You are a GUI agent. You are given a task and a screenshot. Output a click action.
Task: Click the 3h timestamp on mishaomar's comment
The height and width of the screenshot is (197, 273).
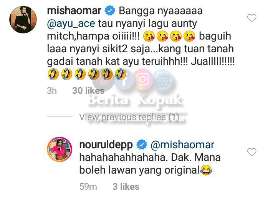52,91
